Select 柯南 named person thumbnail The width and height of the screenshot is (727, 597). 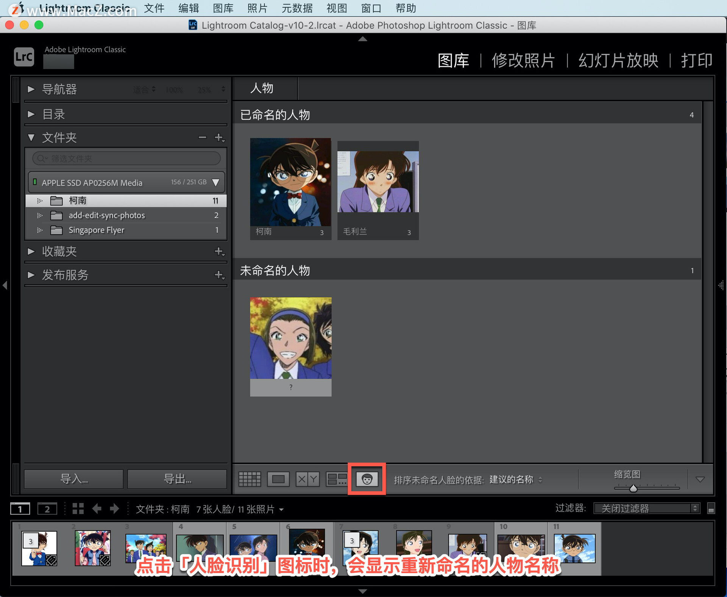point(290,182)
